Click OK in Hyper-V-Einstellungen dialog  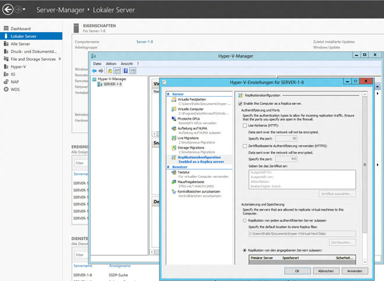tap(298, 271)
